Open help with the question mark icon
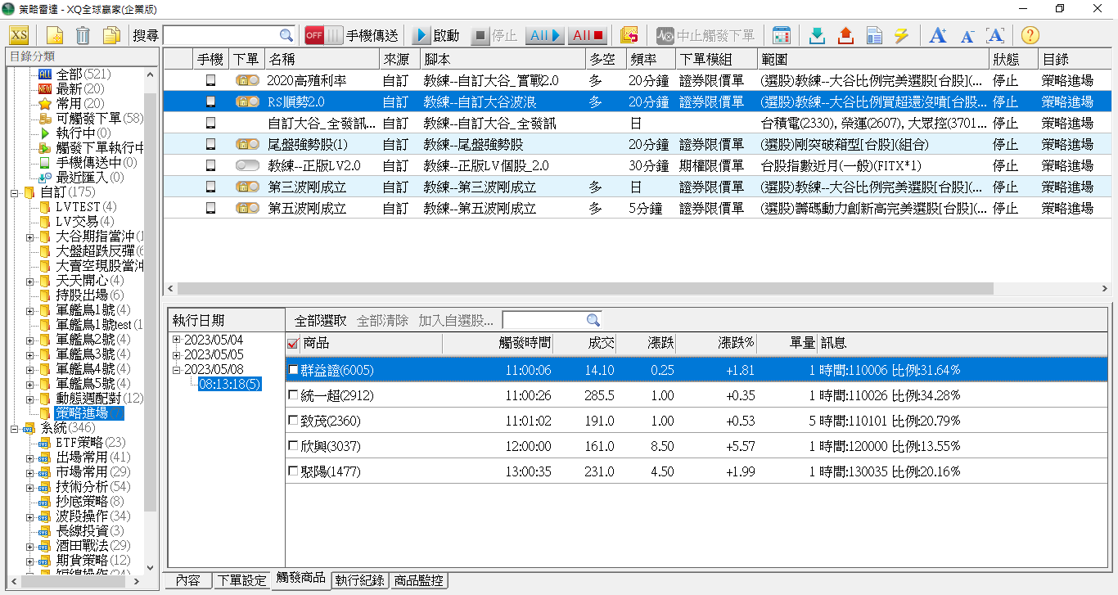This screenshot has height=595, width=1118. 1030,35
